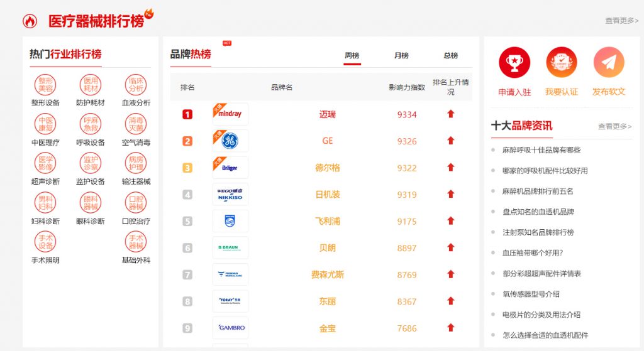Click the GE brand logo
644x351 pixels.
(230, 141)
